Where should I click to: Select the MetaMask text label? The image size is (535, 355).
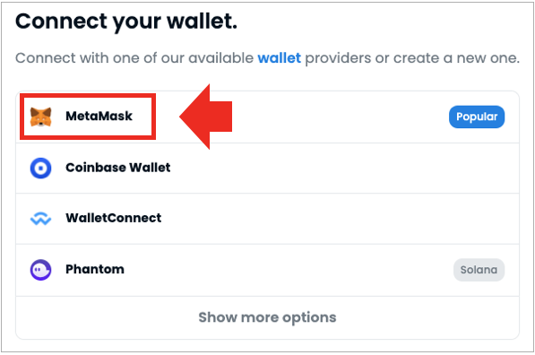pyautogui.click(x=99, y=116)
